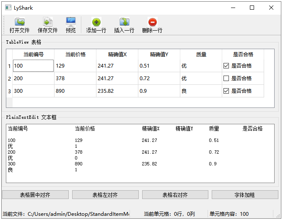283x220 pixels.
Task: Close the LyShark window
Action: click(x=271, y=8)
